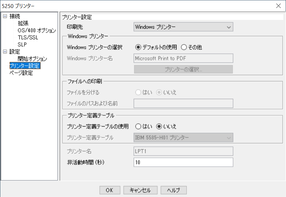Viewport: 286px width, 197px height.
Task: Select いいえ for ファイルを分ける
Action: pyautogui.click(x=166, y=92)
